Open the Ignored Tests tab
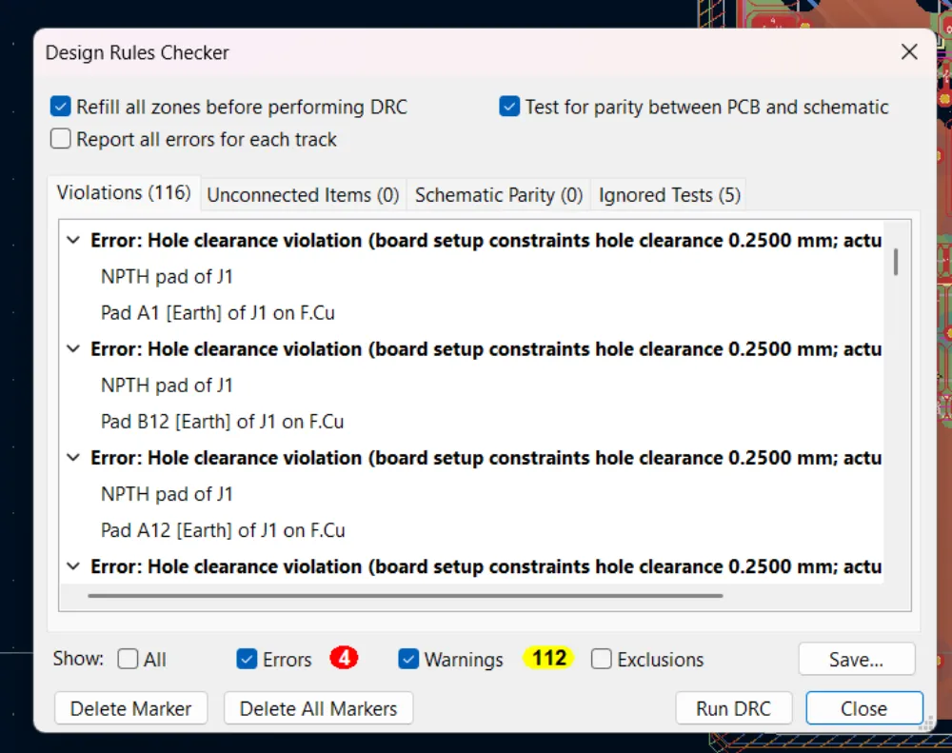 [x=668, y=195]
